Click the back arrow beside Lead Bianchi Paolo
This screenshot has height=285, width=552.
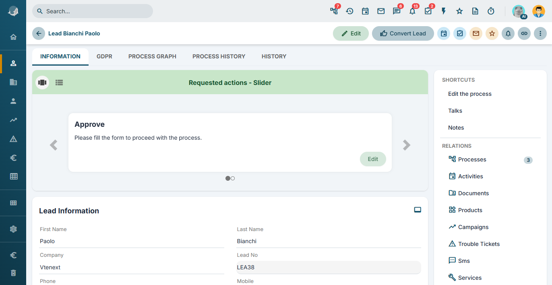pos(39,33)
